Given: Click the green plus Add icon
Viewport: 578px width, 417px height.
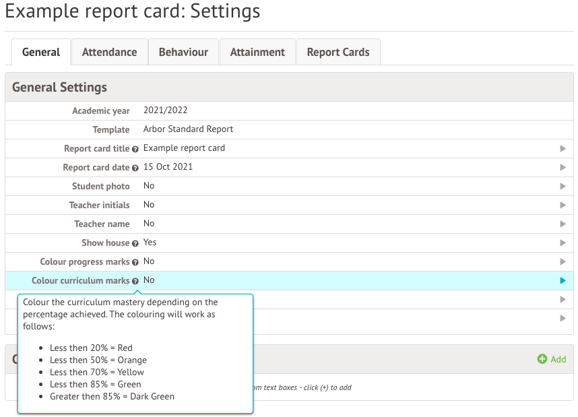Looking at the screenshot, I should (x=542, y=359).
